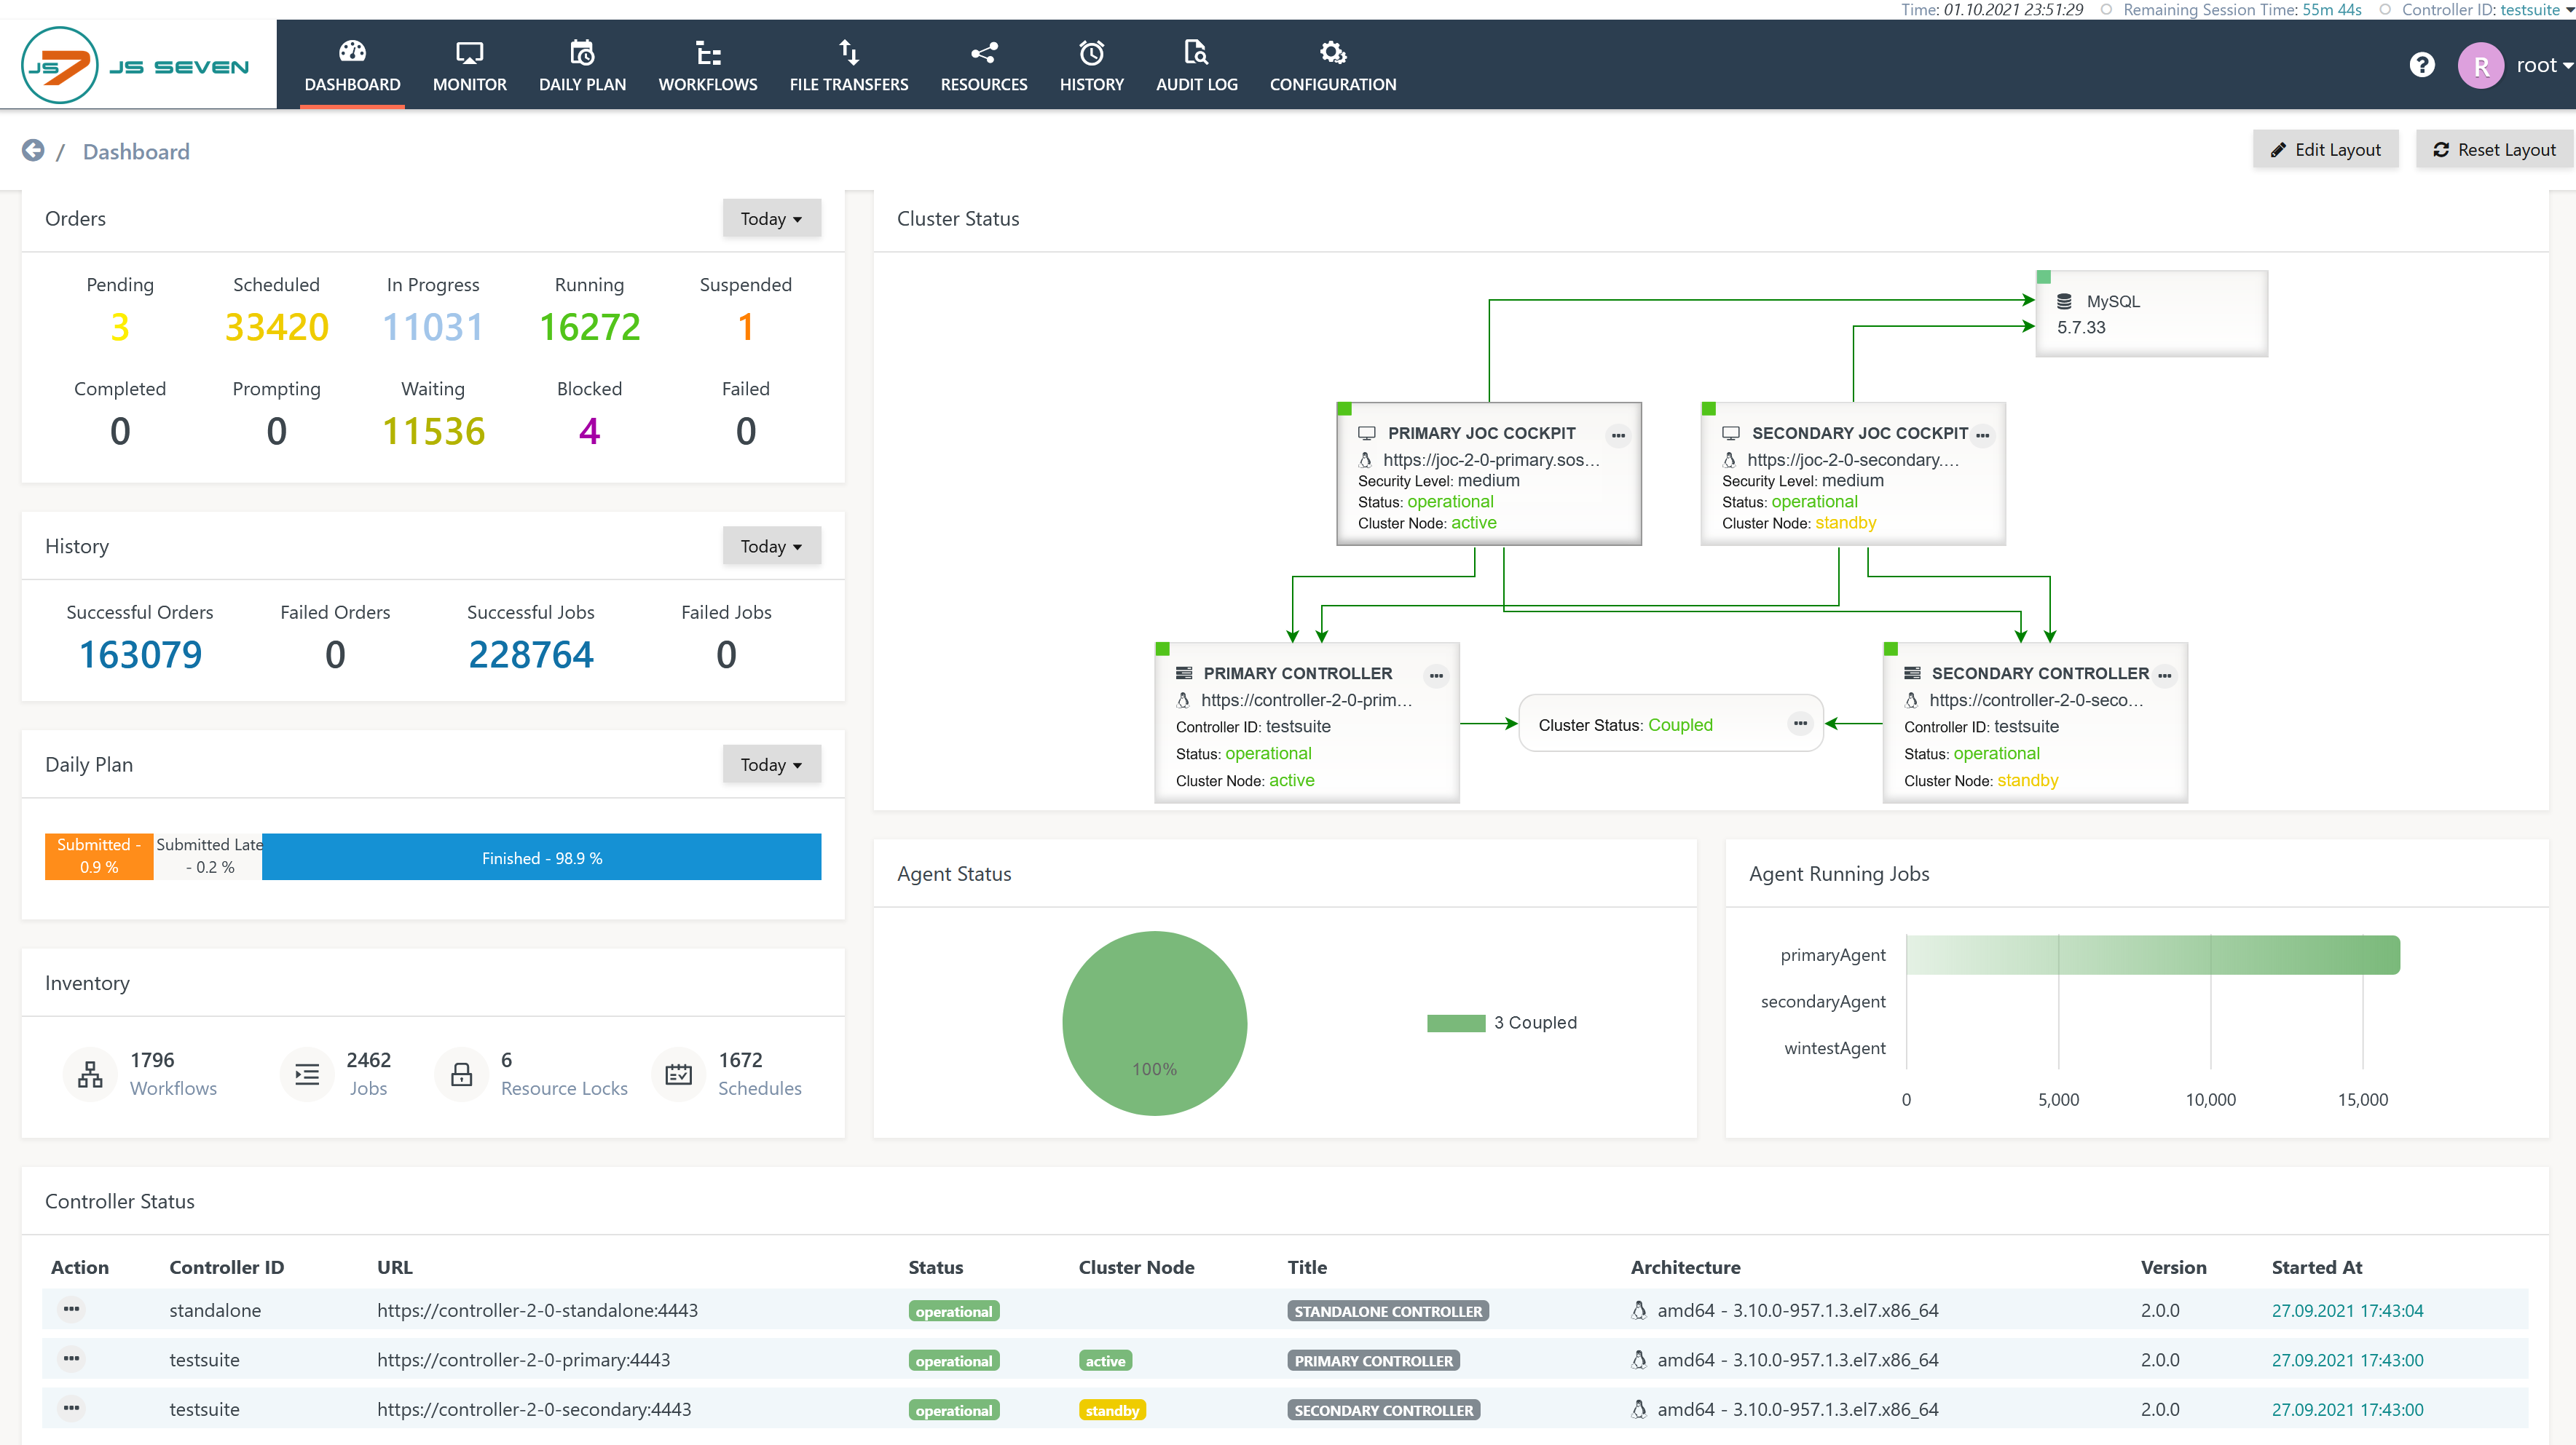Screen dimensions: 2576x1445
Task: Click the Edit Layout button
Action: [x=2325, y=150]
